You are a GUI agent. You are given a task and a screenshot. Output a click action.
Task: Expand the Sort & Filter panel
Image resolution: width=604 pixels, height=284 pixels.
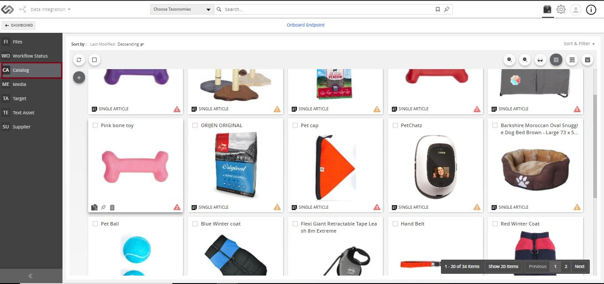579,43
